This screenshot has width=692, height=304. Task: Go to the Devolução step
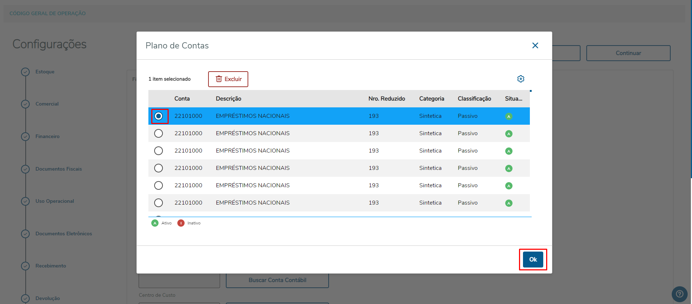(x=48, y=299)
